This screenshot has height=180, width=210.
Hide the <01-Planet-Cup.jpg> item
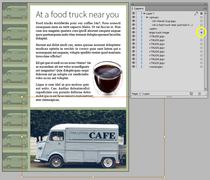(x=134, y=21)
